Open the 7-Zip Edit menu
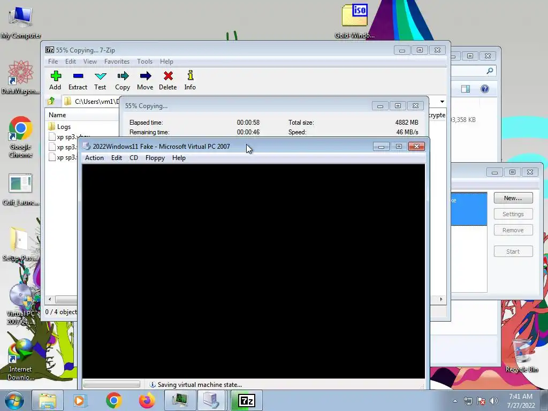The image size is (548, 411). [x=70, y=62]
